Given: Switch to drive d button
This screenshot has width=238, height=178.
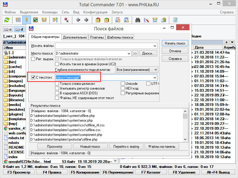Looking at the screenshot, I should coord(19,29).
